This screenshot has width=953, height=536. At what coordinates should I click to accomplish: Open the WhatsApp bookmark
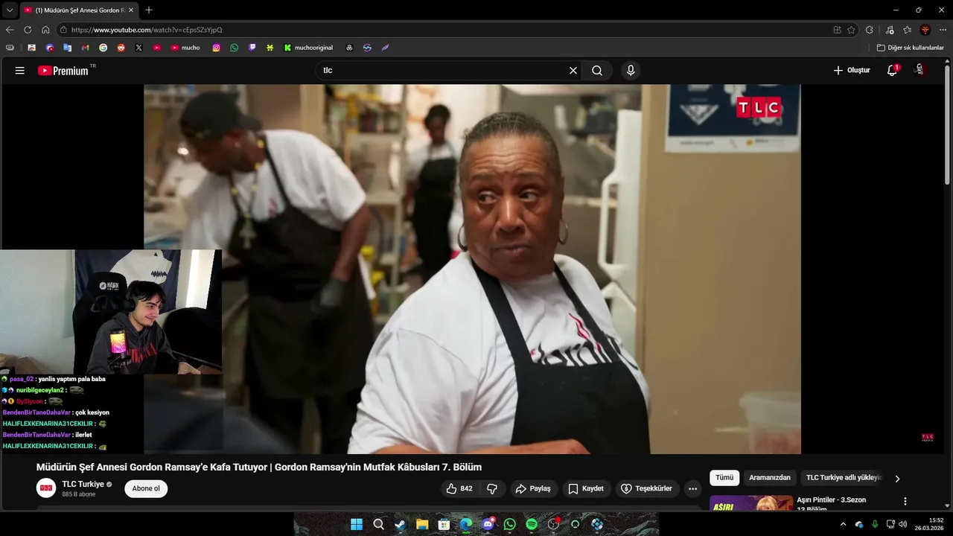click(235, 48)
